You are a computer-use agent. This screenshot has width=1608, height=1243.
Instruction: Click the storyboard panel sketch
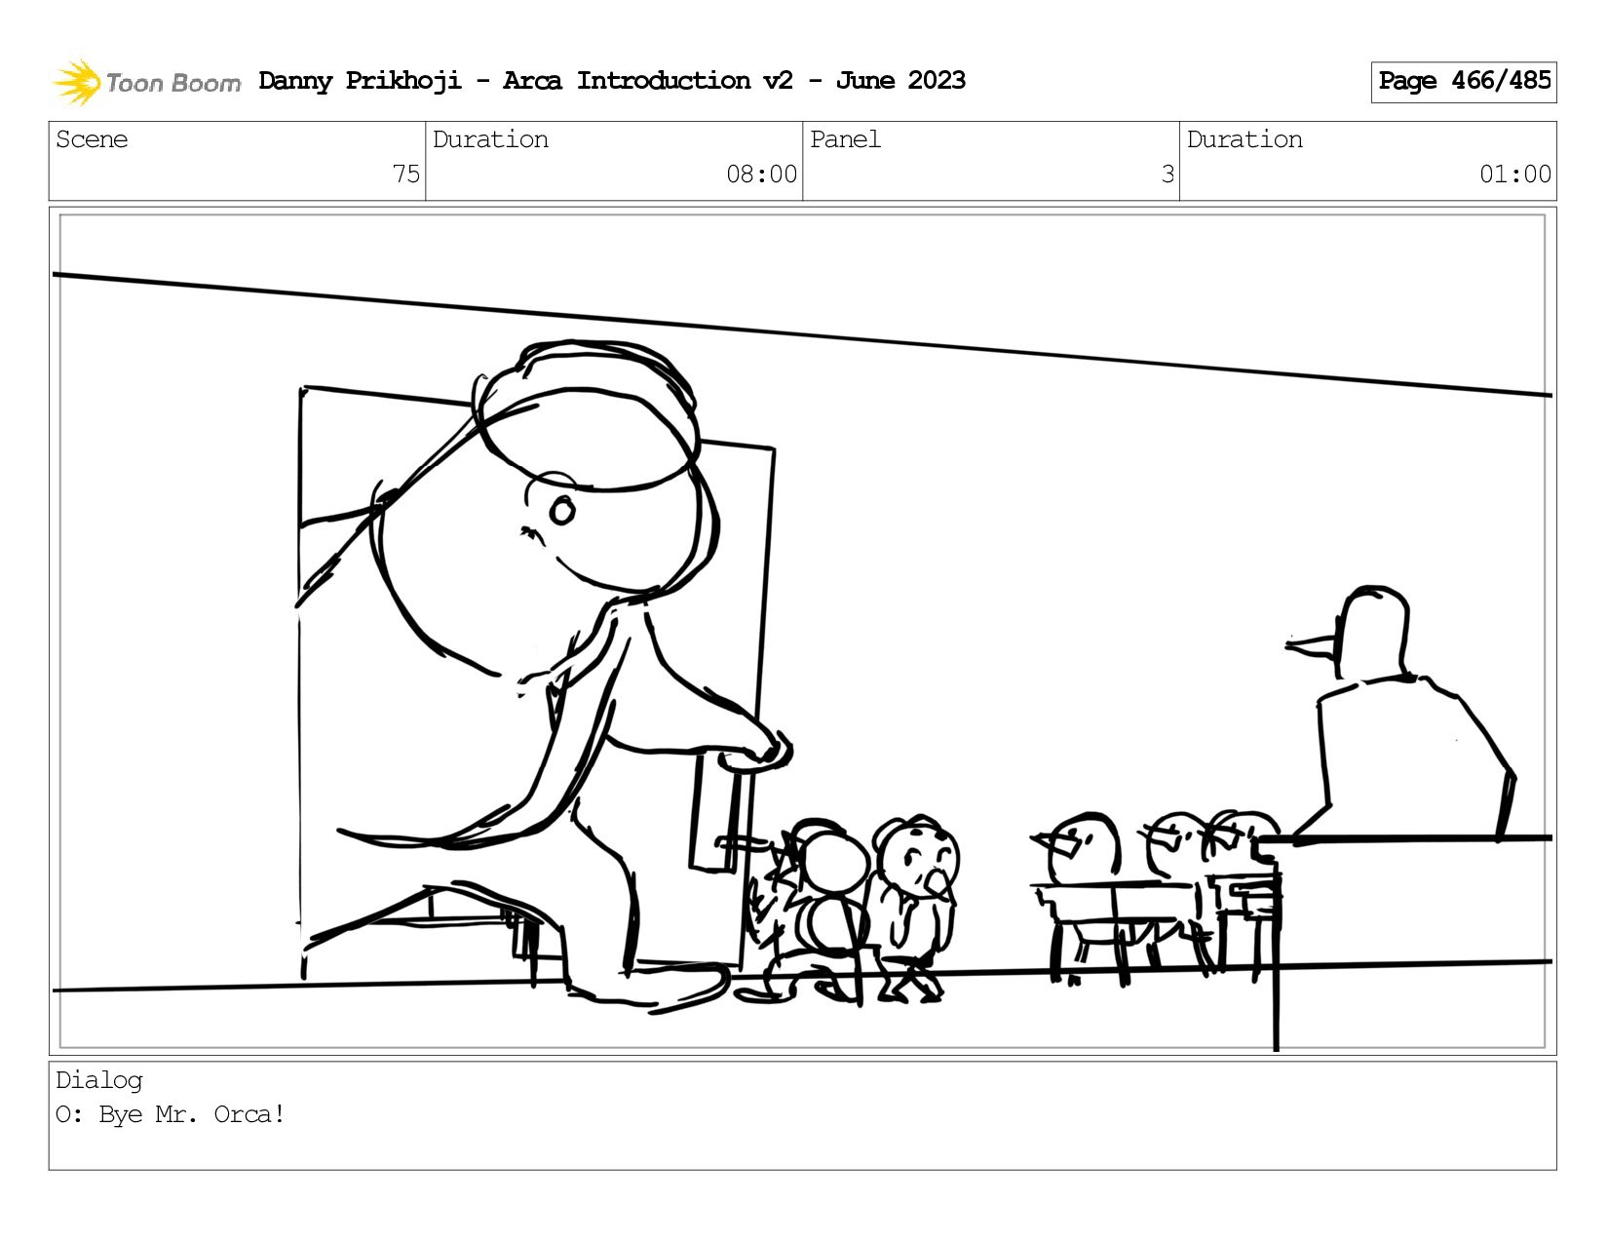[x=803, y=631]
